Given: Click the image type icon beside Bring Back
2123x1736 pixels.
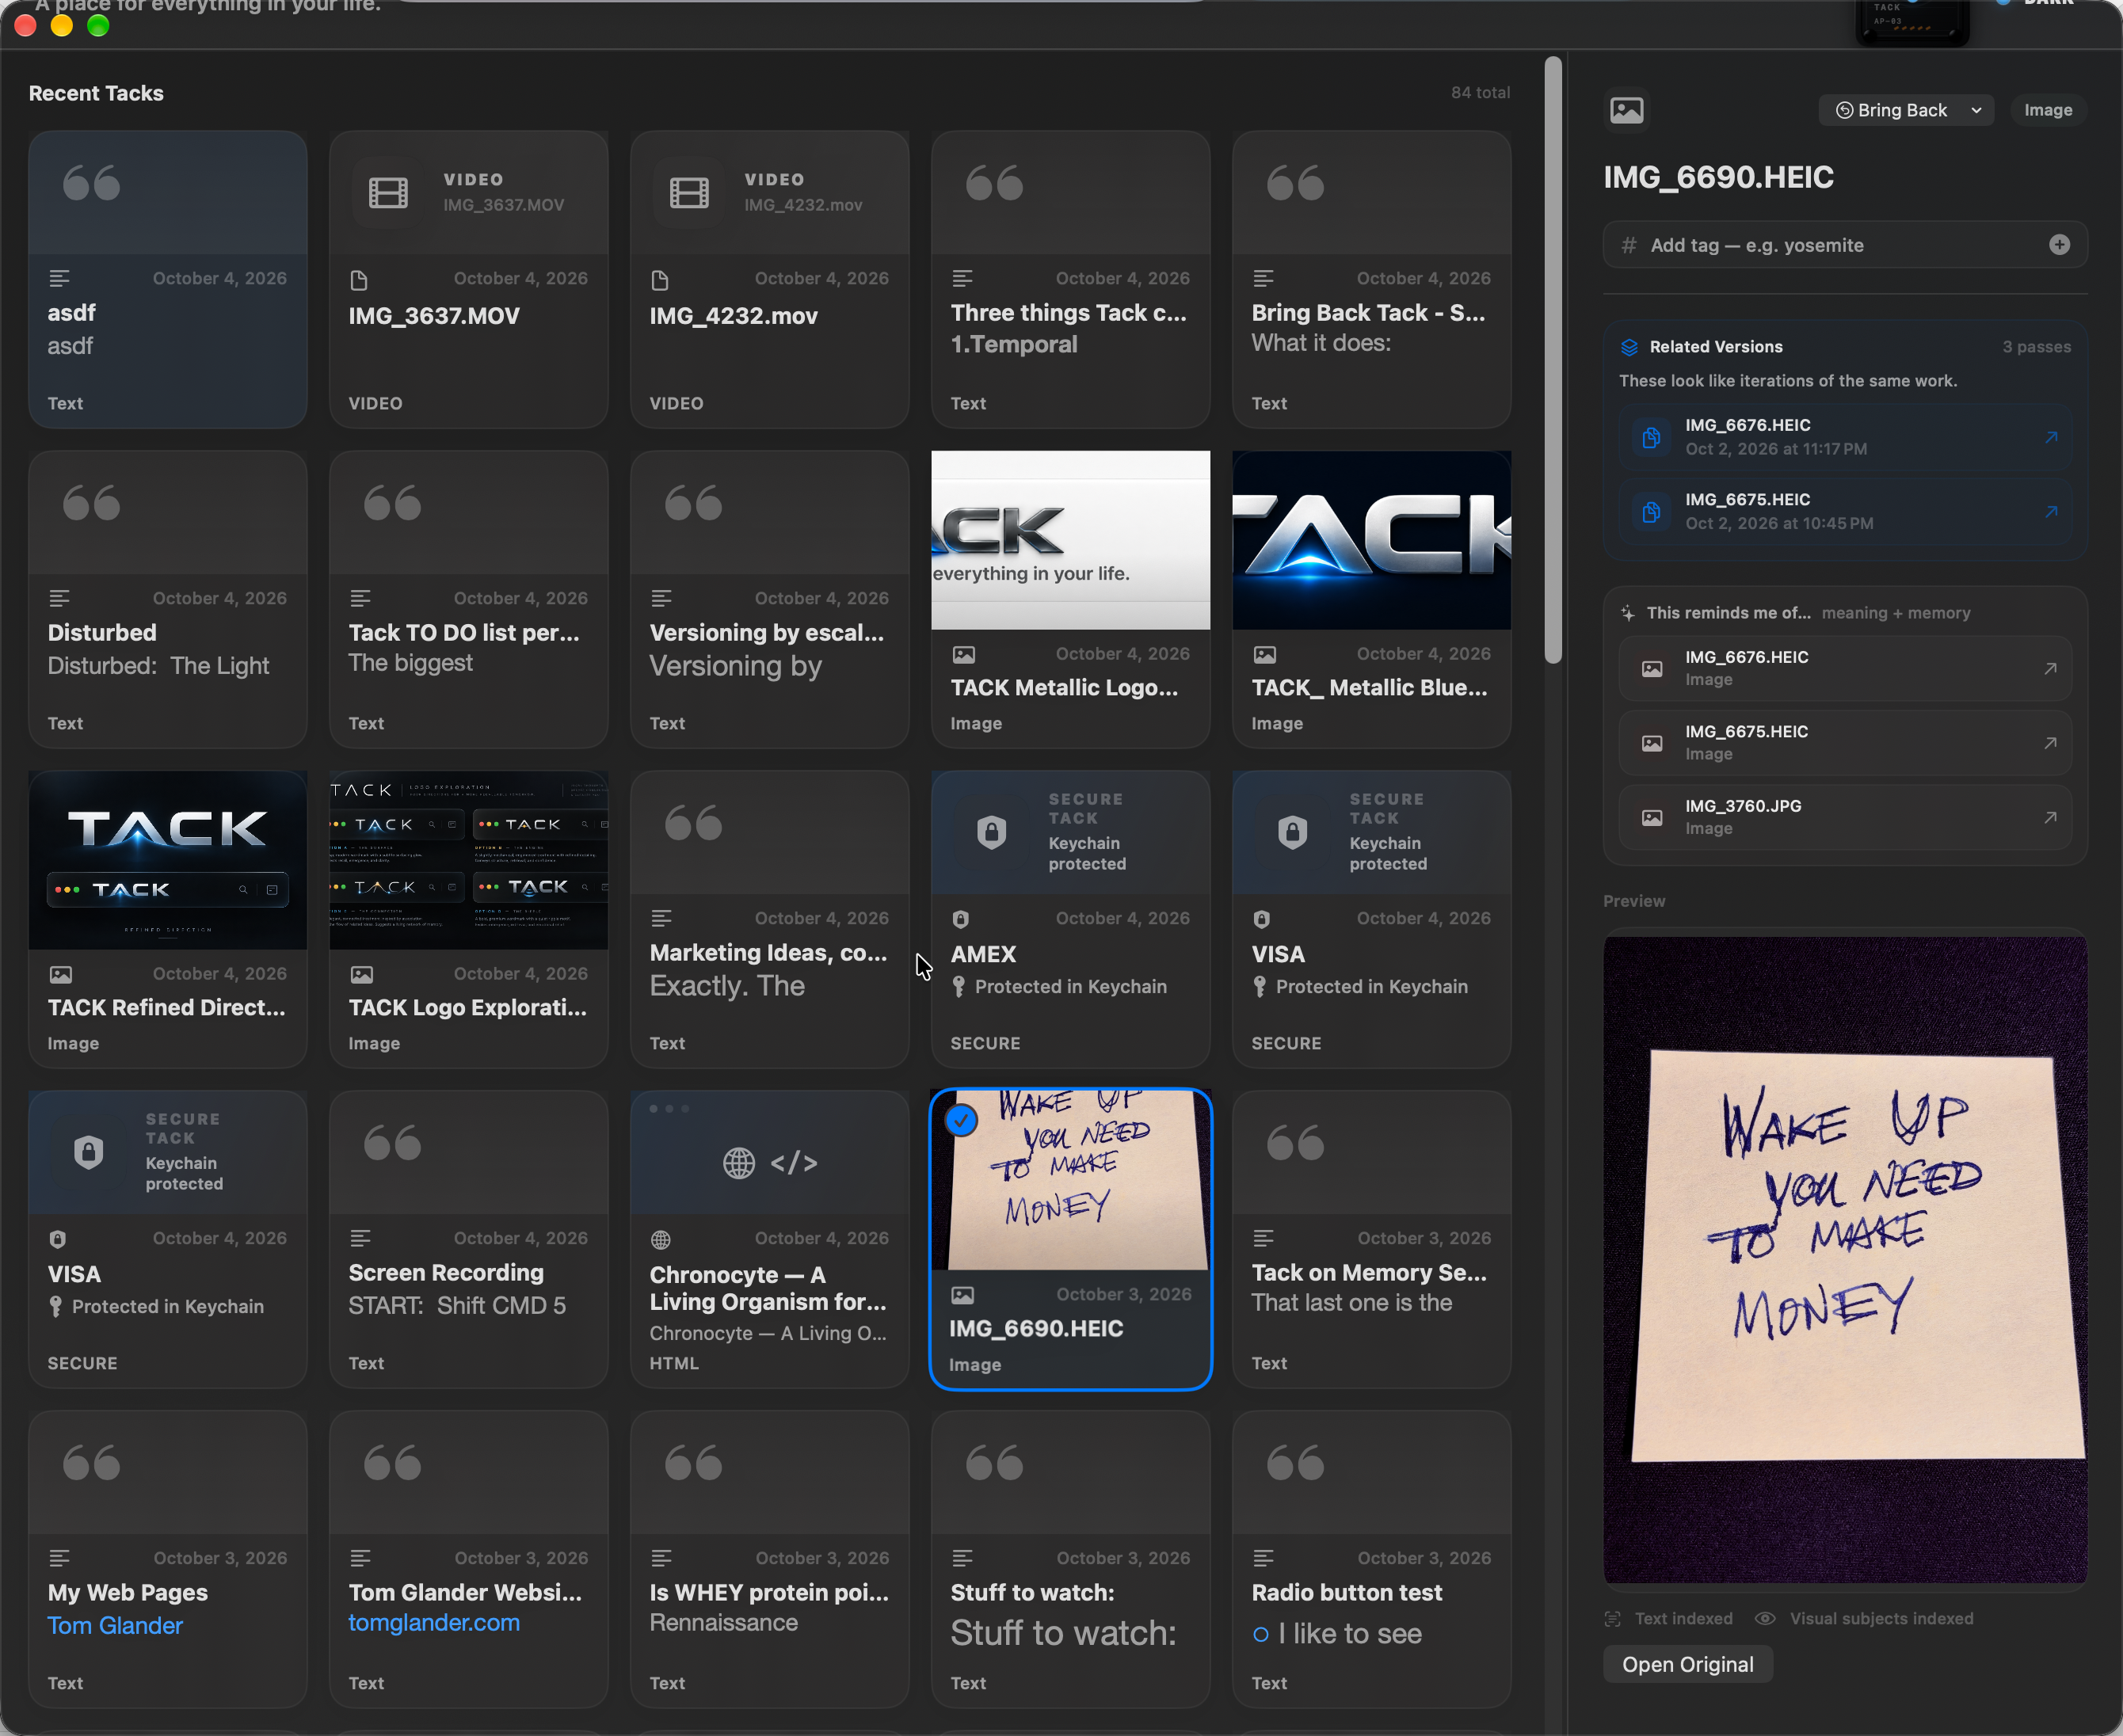Looking at the screenshot, I should pyautogui.click(x=1626, y=110).
